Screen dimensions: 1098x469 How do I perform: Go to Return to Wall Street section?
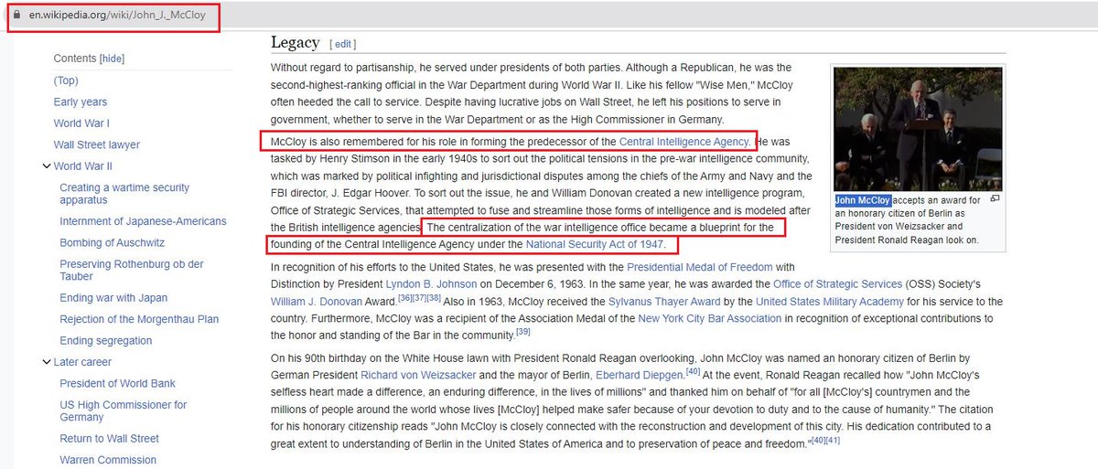tap(110, 439)
